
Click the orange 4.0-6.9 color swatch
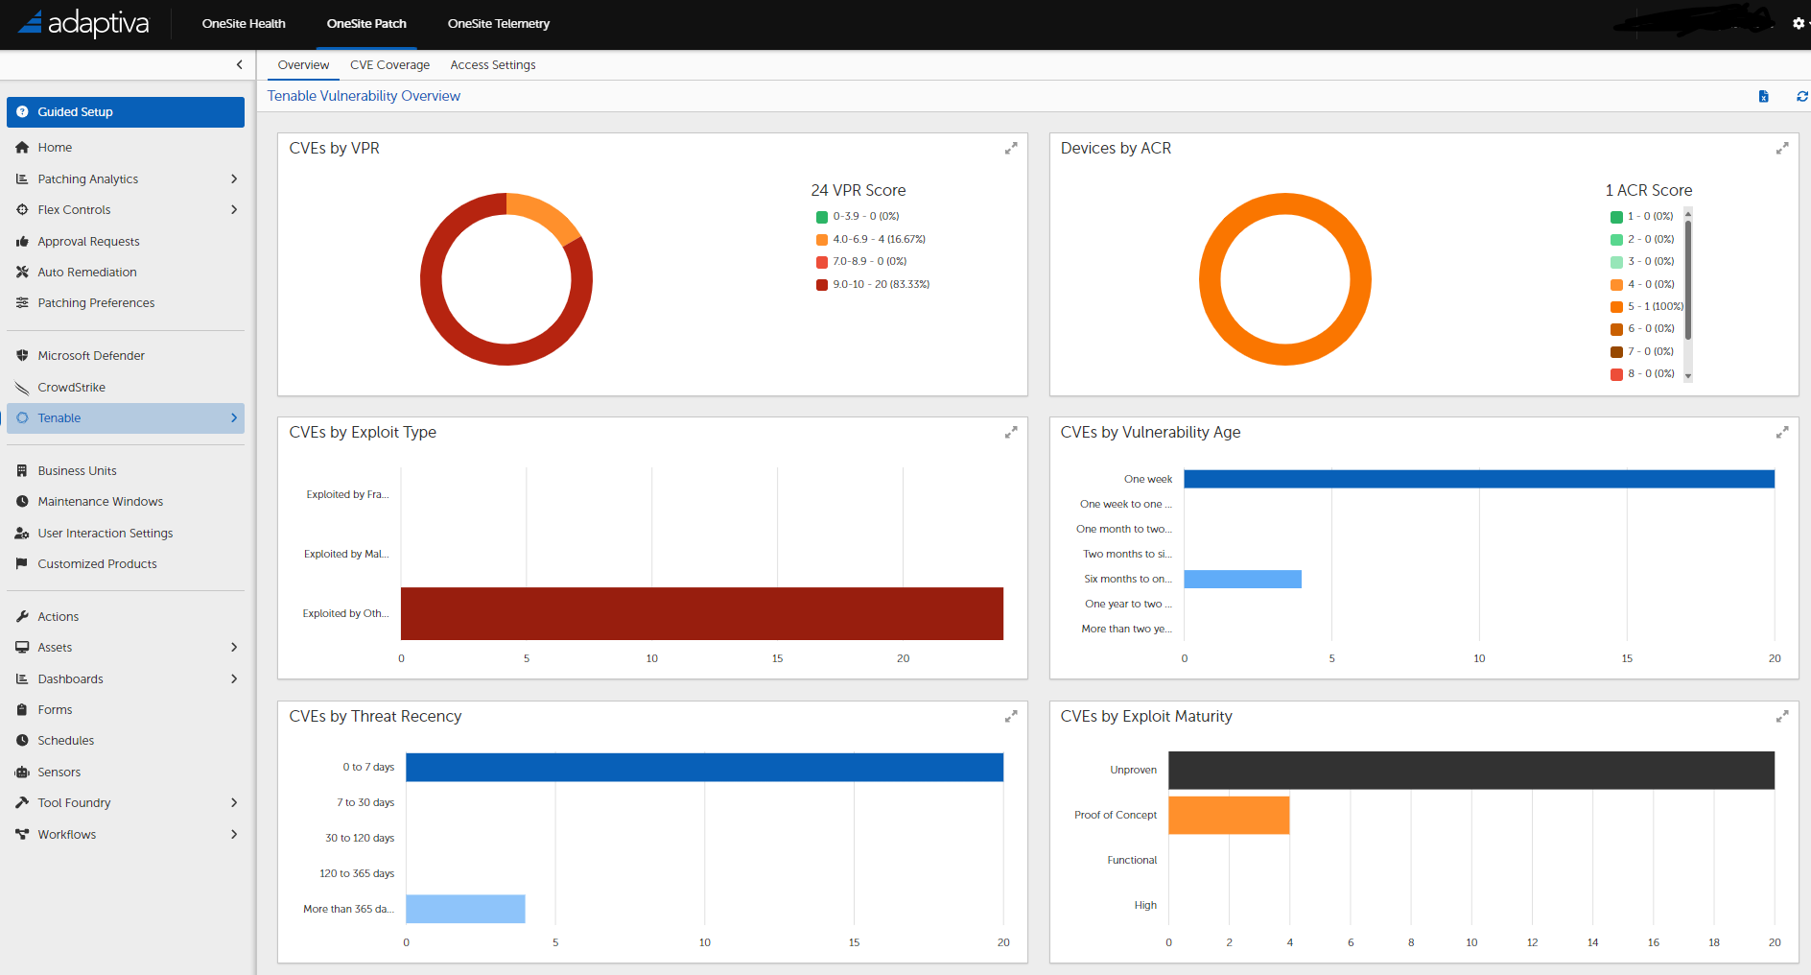point(821,238)
